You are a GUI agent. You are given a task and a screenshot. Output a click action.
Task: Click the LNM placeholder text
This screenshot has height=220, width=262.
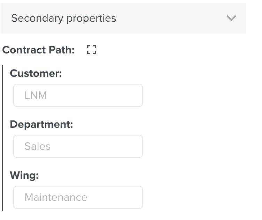coord(36,95)
